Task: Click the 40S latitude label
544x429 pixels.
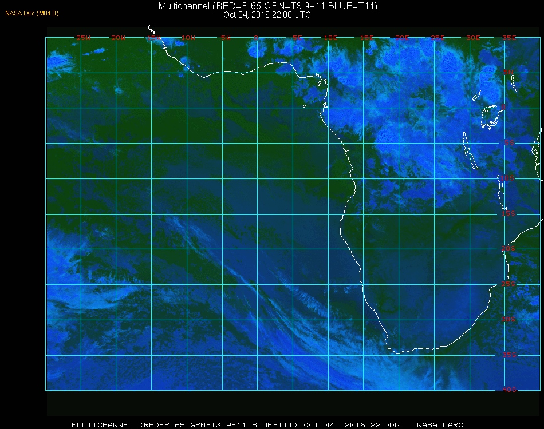Action: click(x=509, y=390)
